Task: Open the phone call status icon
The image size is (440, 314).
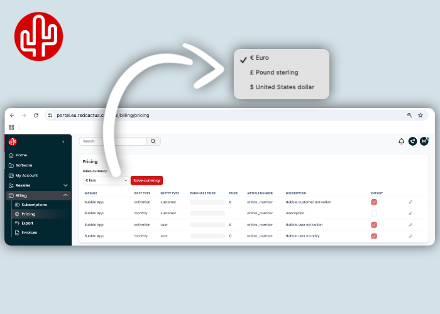Action: coord(412,141)
